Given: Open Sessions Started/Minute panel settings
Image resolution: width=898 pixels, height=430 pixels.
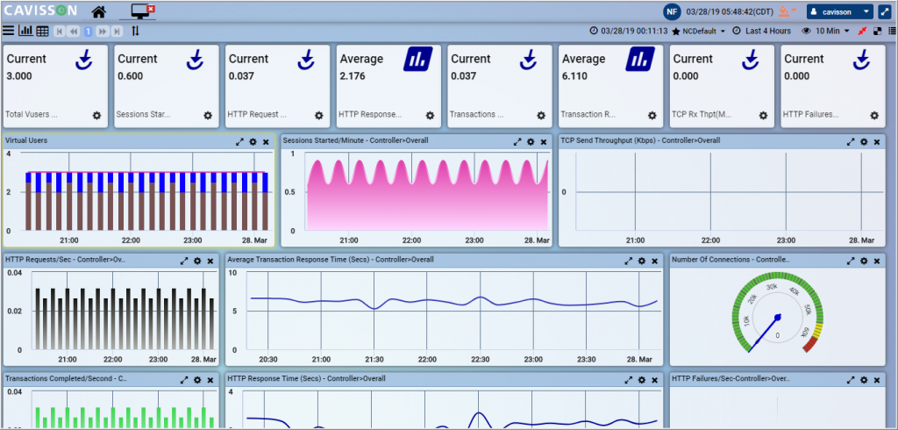Looking at the screenshot, I should coord(531,141).
